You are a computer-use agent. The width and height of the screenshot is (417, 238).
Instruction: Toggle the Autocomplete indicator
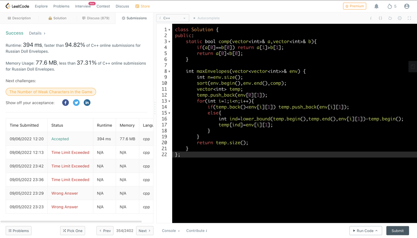[x=206, y=18]
